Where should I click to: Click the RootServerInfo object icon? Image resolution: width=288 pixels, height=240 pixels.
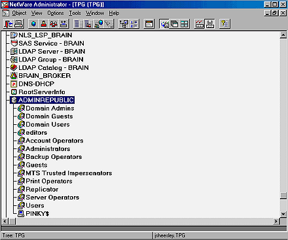tap(14, 92)
